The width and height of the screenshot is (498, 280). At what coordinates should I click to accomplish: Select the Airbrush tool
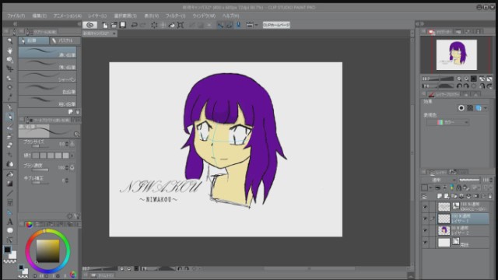coord(10,136)
